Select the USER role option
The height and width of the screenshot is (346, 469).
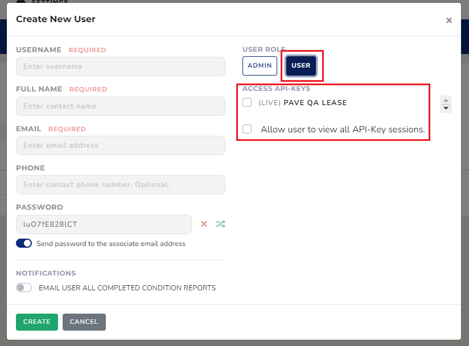(301, 66)
